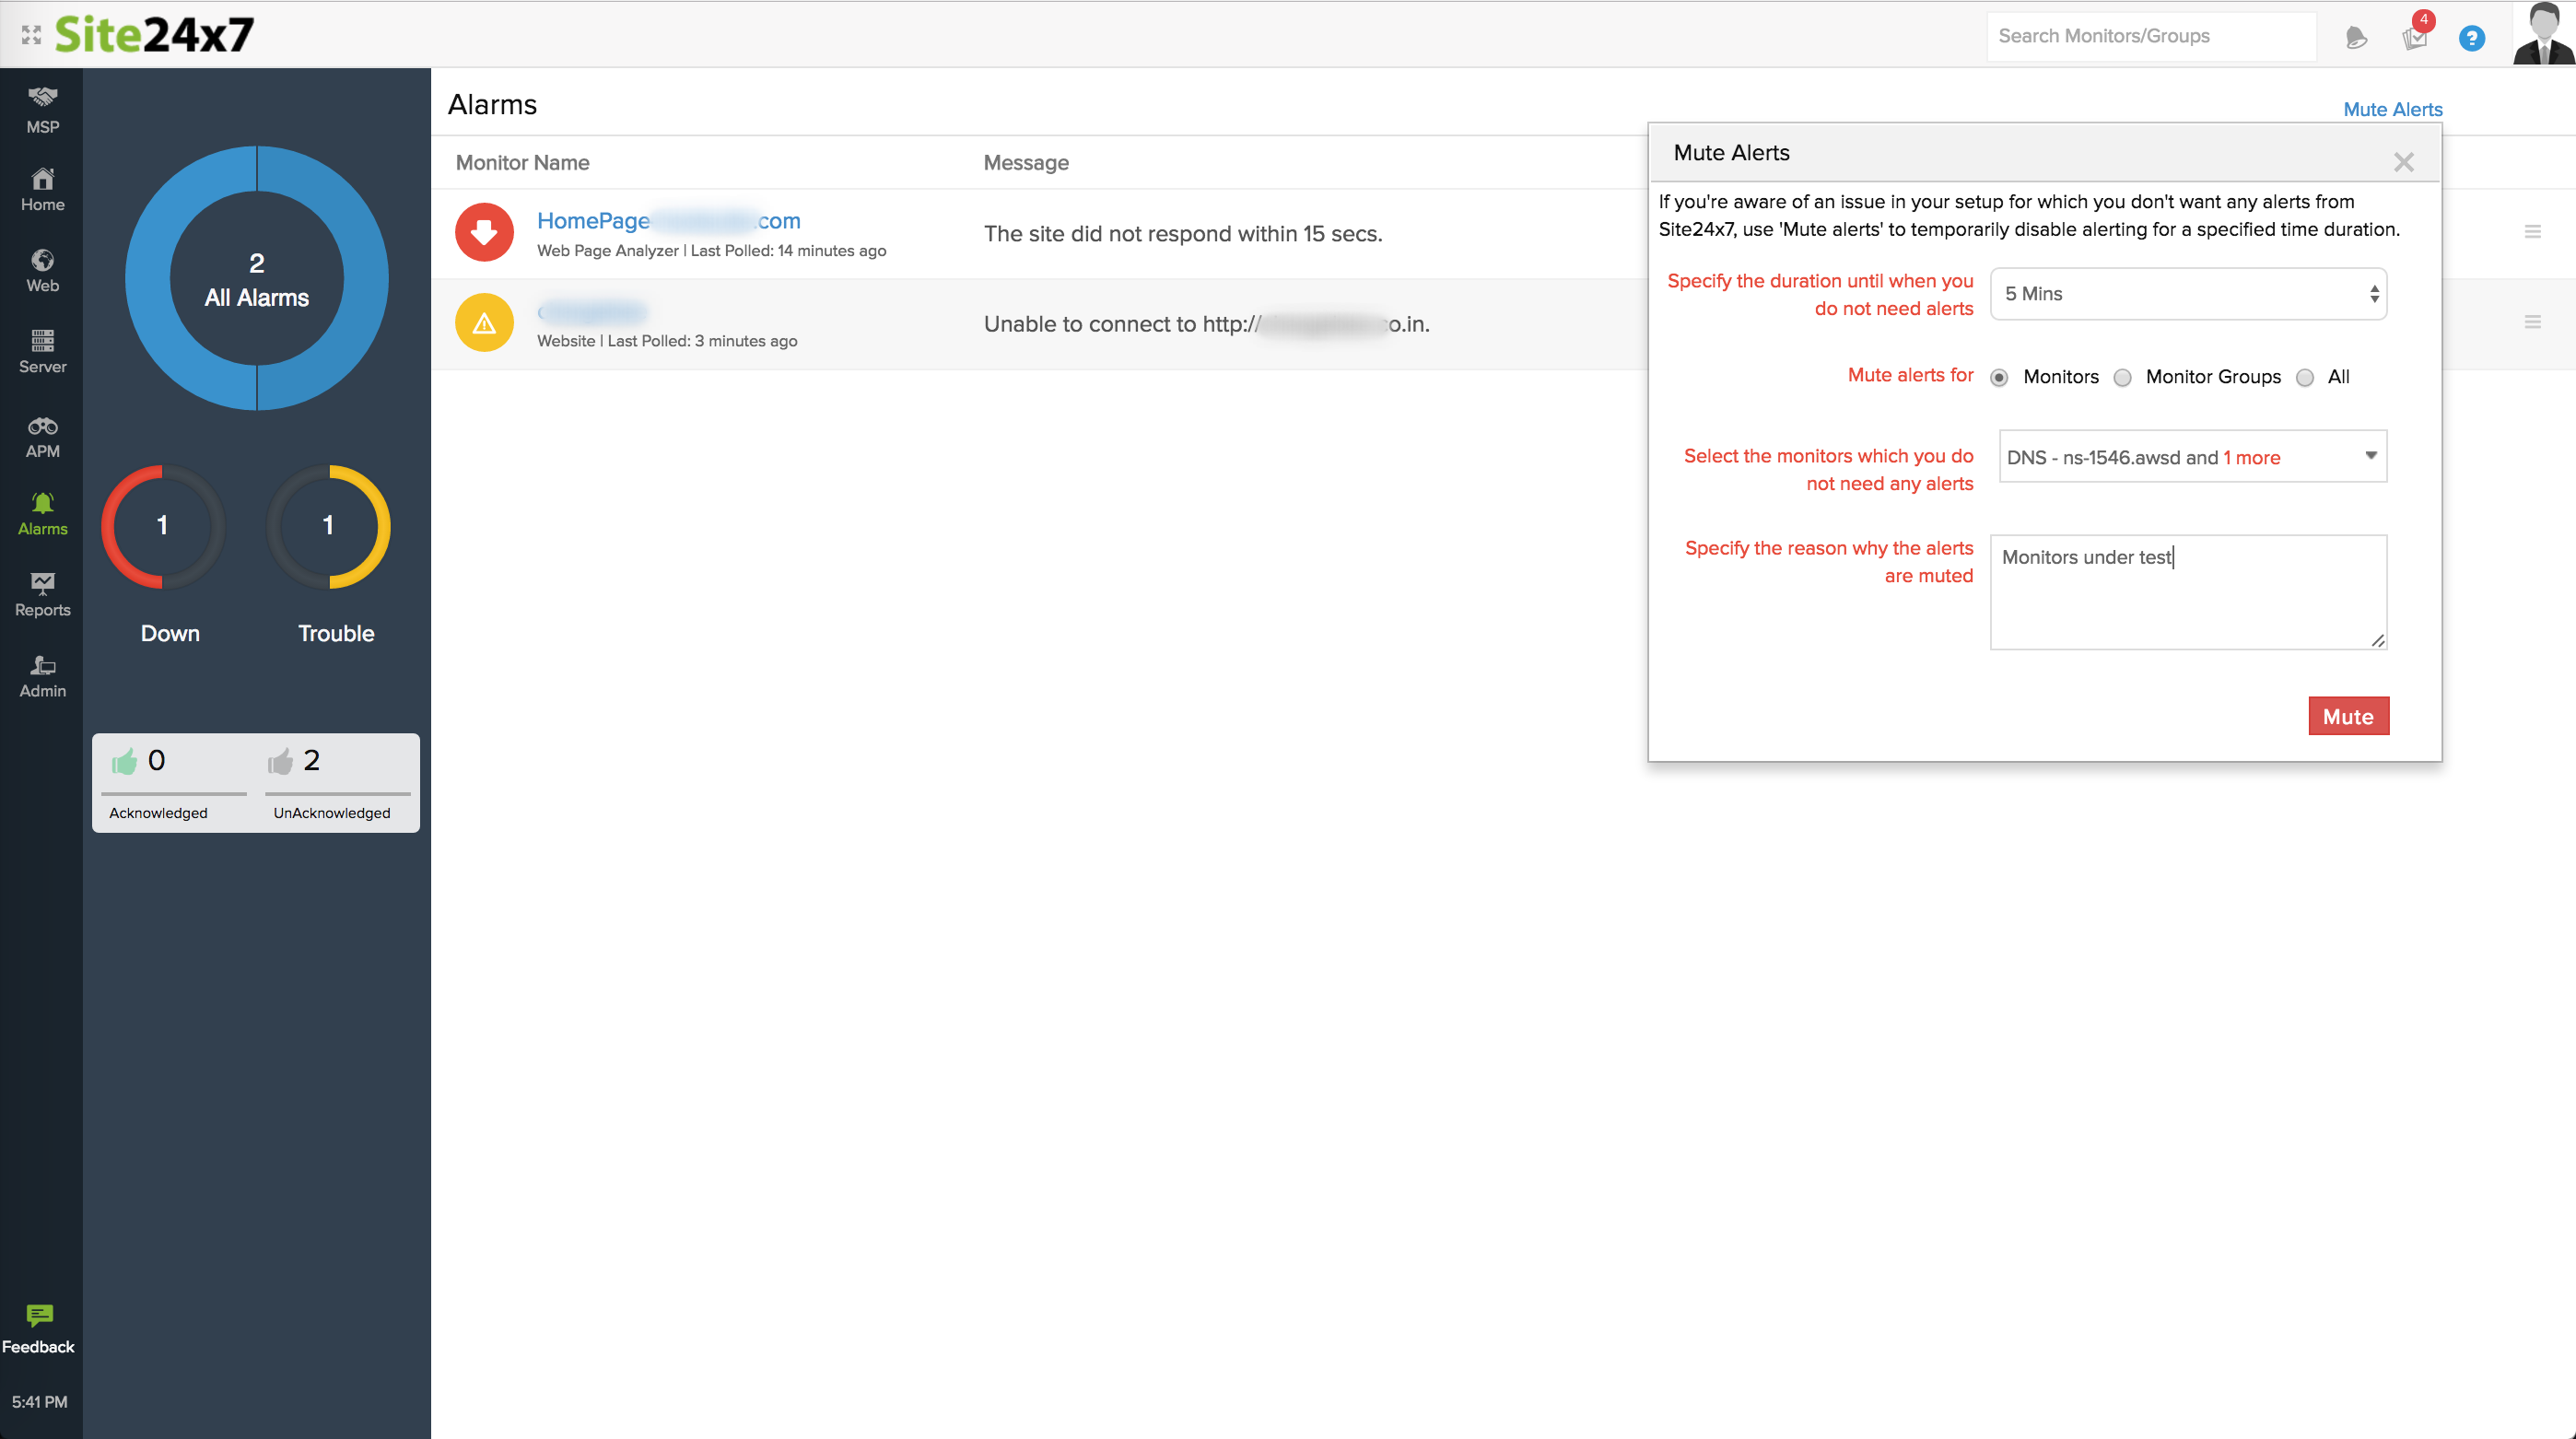Screen dimensions: 2576x1439
Task: Click the reason for muting text area
Action: pyautogui.click(x=2188, y=592)
